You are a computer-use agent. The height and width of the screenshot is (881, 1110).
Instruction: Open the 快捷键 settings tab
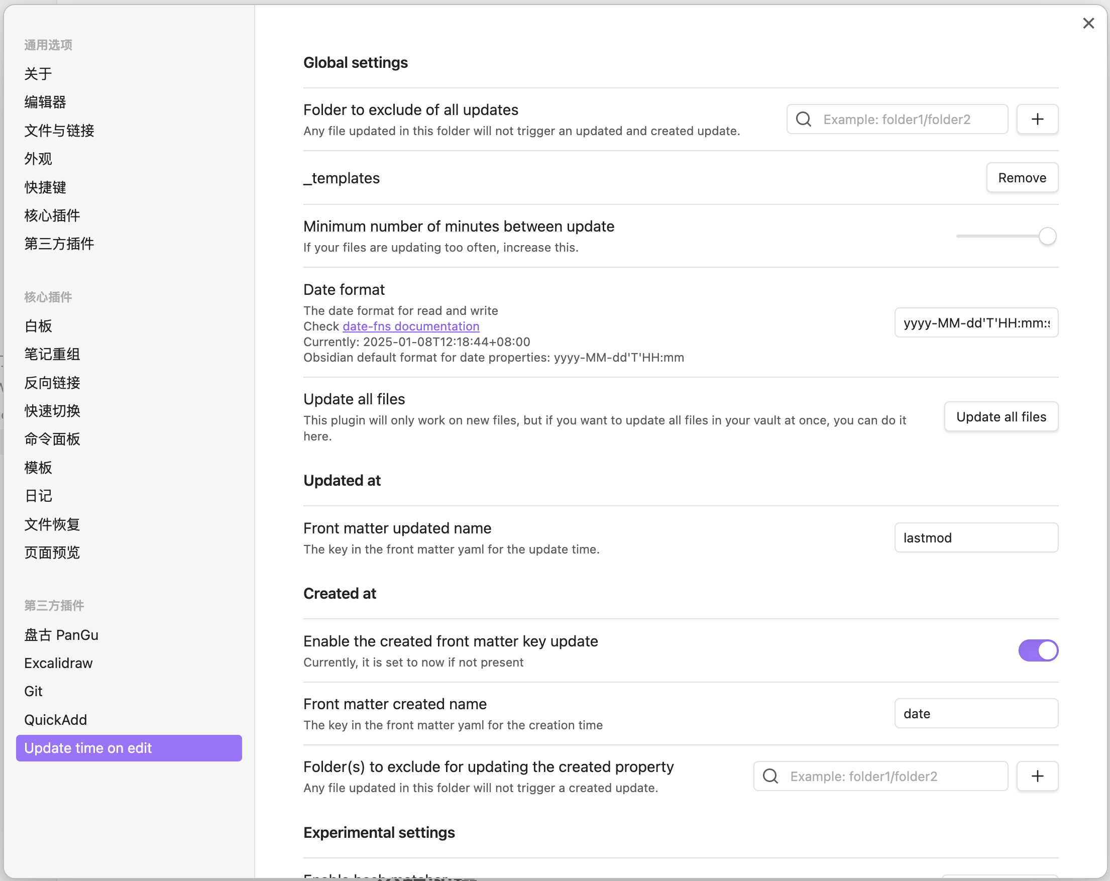pos(45,187)
